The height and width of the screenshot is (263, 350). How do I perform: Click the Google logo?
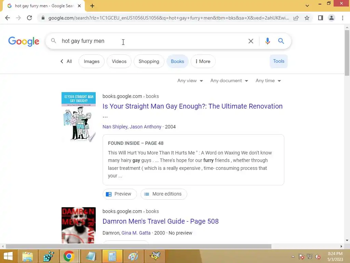coord(24,41)
